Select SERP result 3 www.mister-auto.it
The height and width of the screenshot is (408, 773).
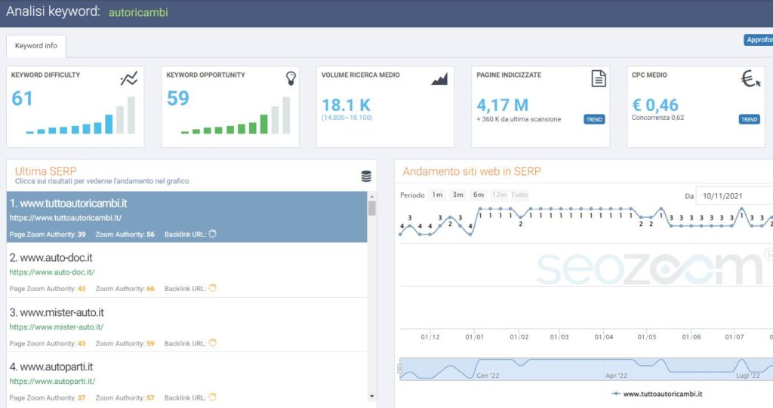point(187,325)
